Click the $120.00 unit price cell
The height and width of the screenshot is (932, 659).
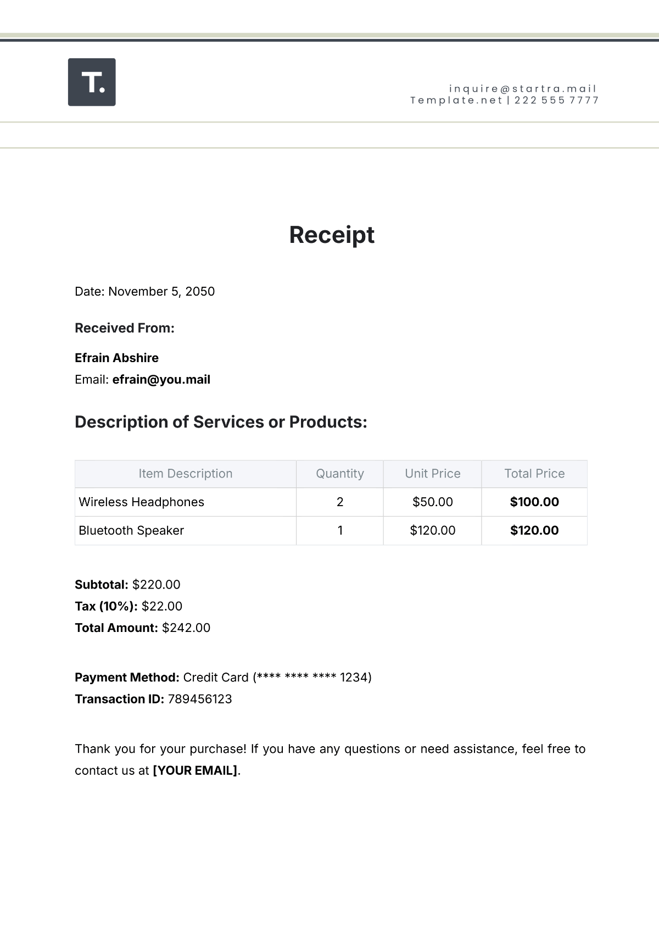click(x=433, y=530)
